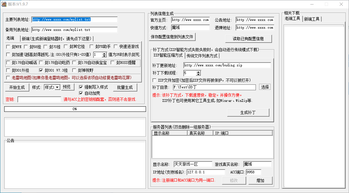Select the ZIP智能压缩方式 tab

(x=168, y=55)
